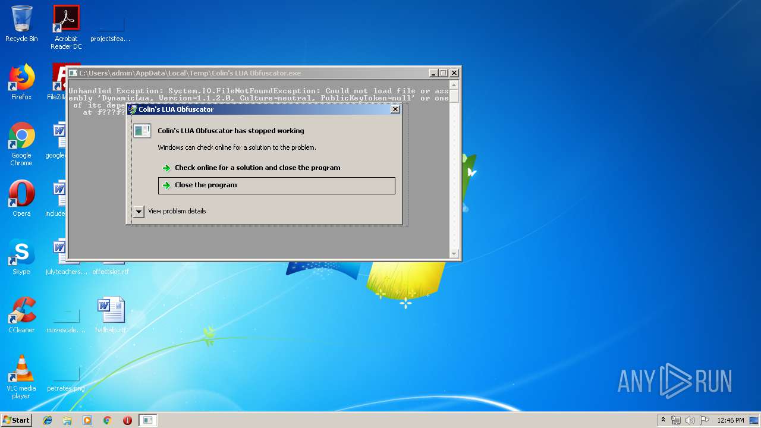The width and height of the screenshot is (761, 428).
Task: Expand View problem details
Action: pos(170,211)
